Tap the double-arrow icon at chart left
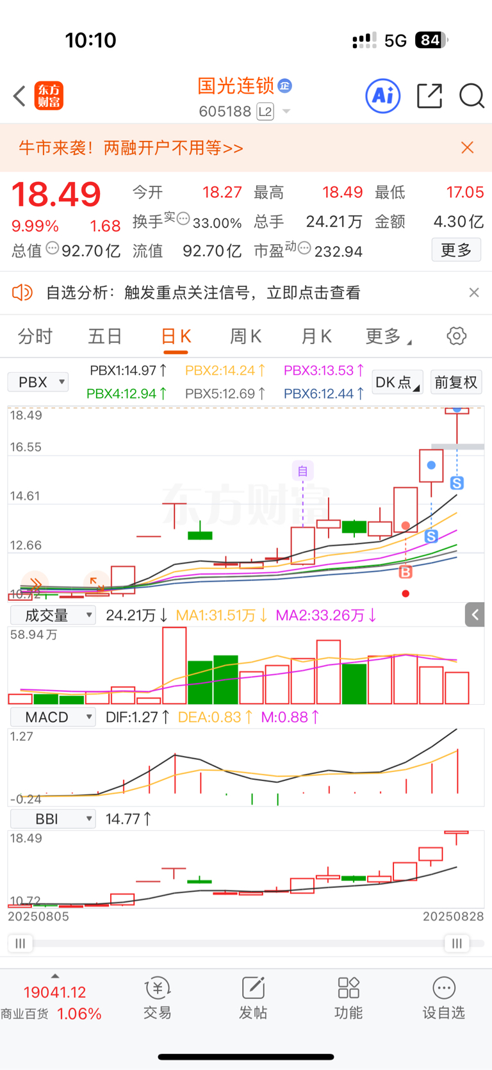The height and width of the screenshot is (1070, 492). (x=35, y=584)
